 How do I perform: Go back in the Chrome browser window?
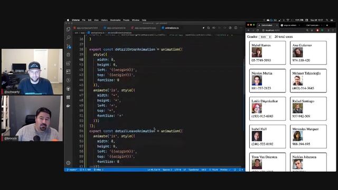249,31
